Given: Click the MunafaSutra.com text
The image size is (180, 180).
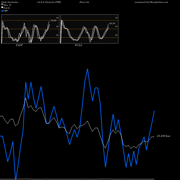Looking at the screenshot, I should click(159, 2).
